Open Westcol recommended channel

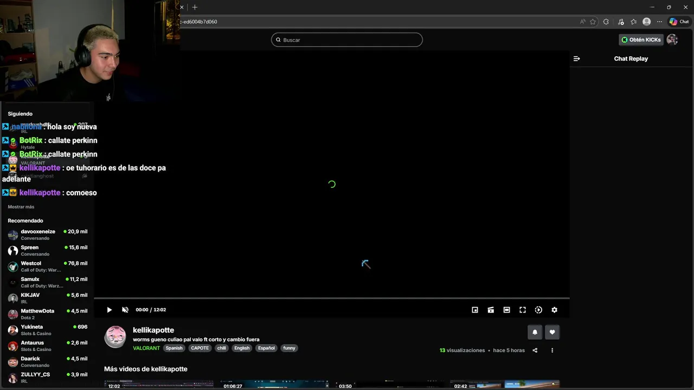[48, 266]
